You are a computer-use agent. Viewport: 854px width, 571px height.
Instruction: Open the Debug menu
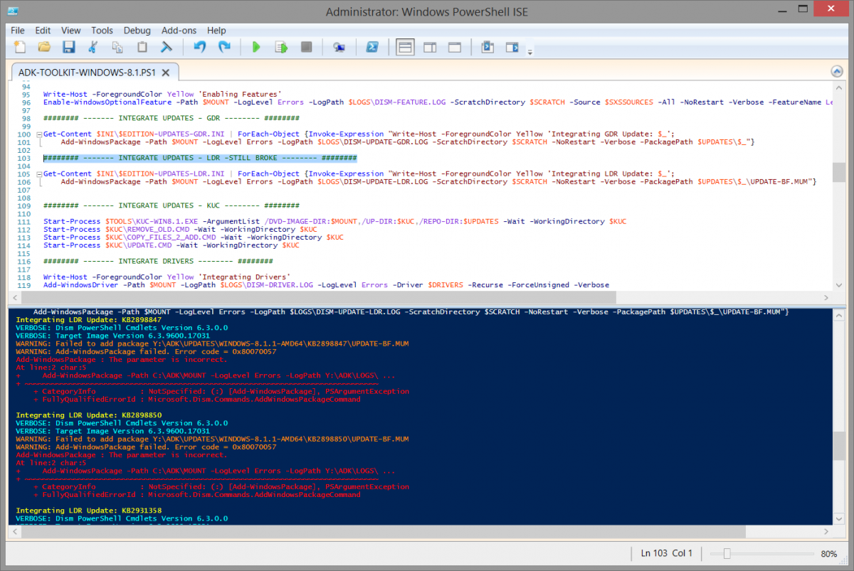tap(137, 31)
